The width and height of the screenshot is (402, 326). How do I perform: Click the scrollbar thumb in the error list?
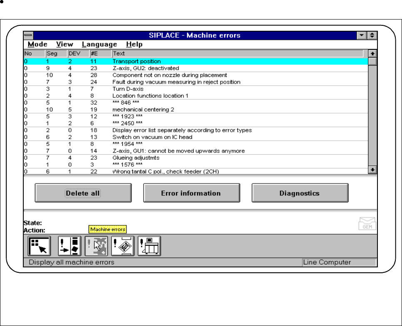(372, 62)
